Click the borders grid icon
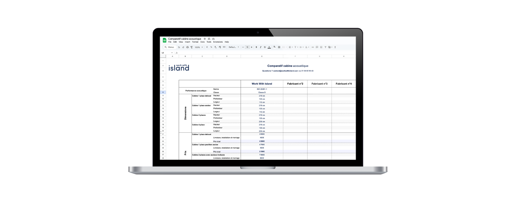 (279, 47)
